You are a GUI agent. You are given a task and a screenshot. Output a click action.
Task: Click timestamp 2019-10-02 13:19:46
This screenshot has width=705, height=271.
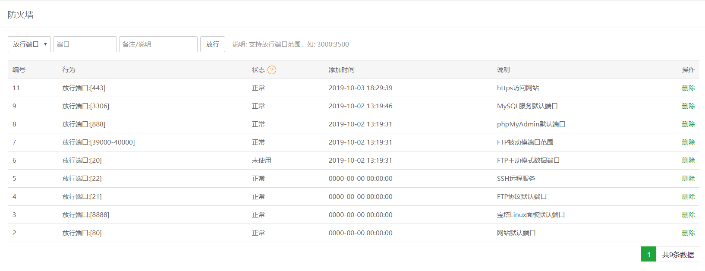[x=361, y=106]
